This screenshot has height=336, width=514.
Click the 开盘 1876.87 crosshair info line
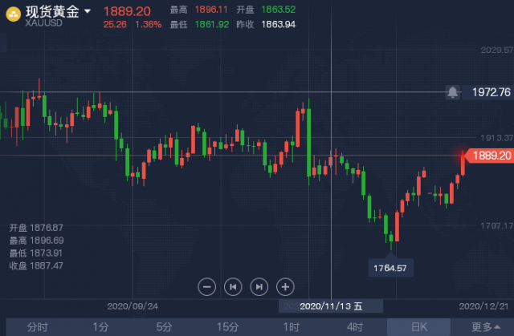point(36,228)
